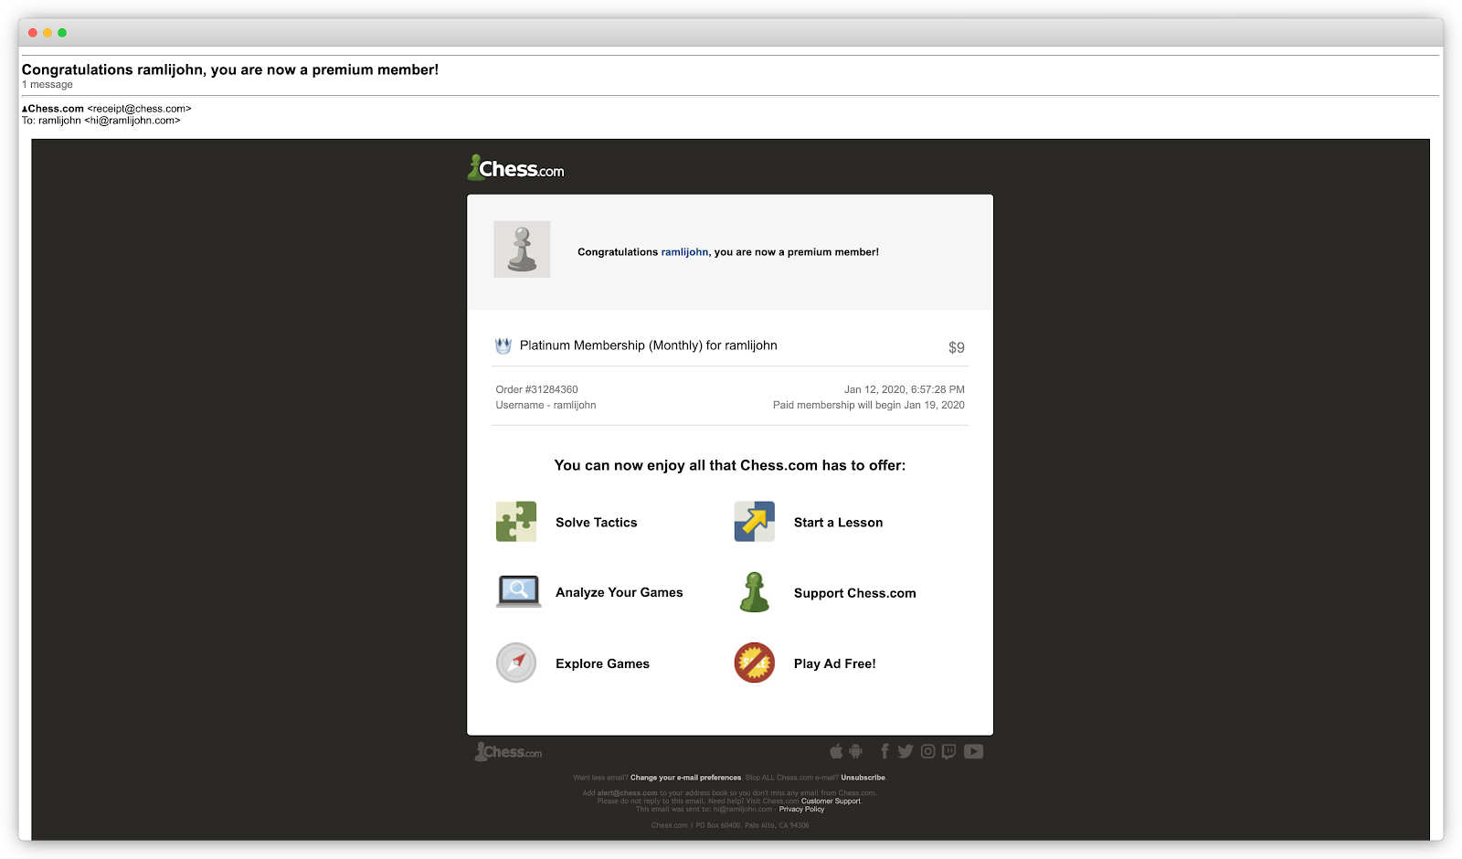Viewport: 1462px width, 859px height.
Task: Open Change your e-mail preferences link
Action: 685,778
